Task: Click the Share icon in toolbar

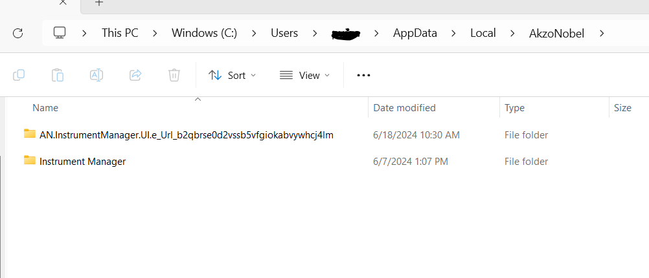Action: [135, 75]
